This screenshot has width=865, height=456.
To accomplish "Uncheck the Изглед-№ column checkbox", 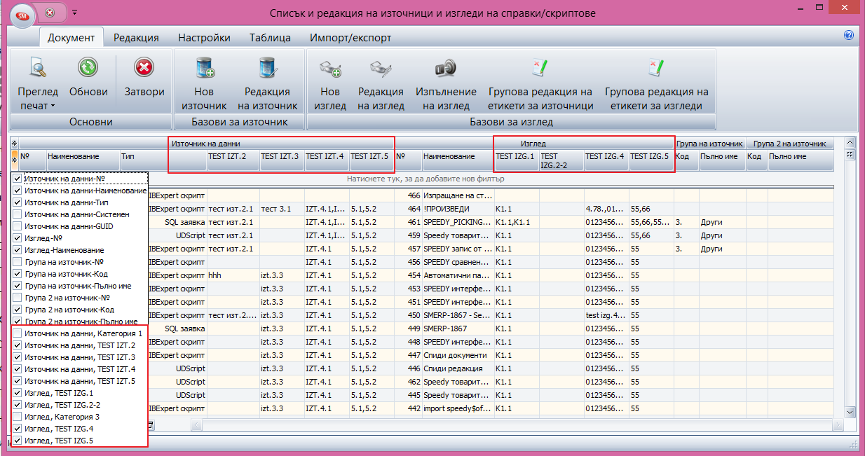I will coord(17,238).
